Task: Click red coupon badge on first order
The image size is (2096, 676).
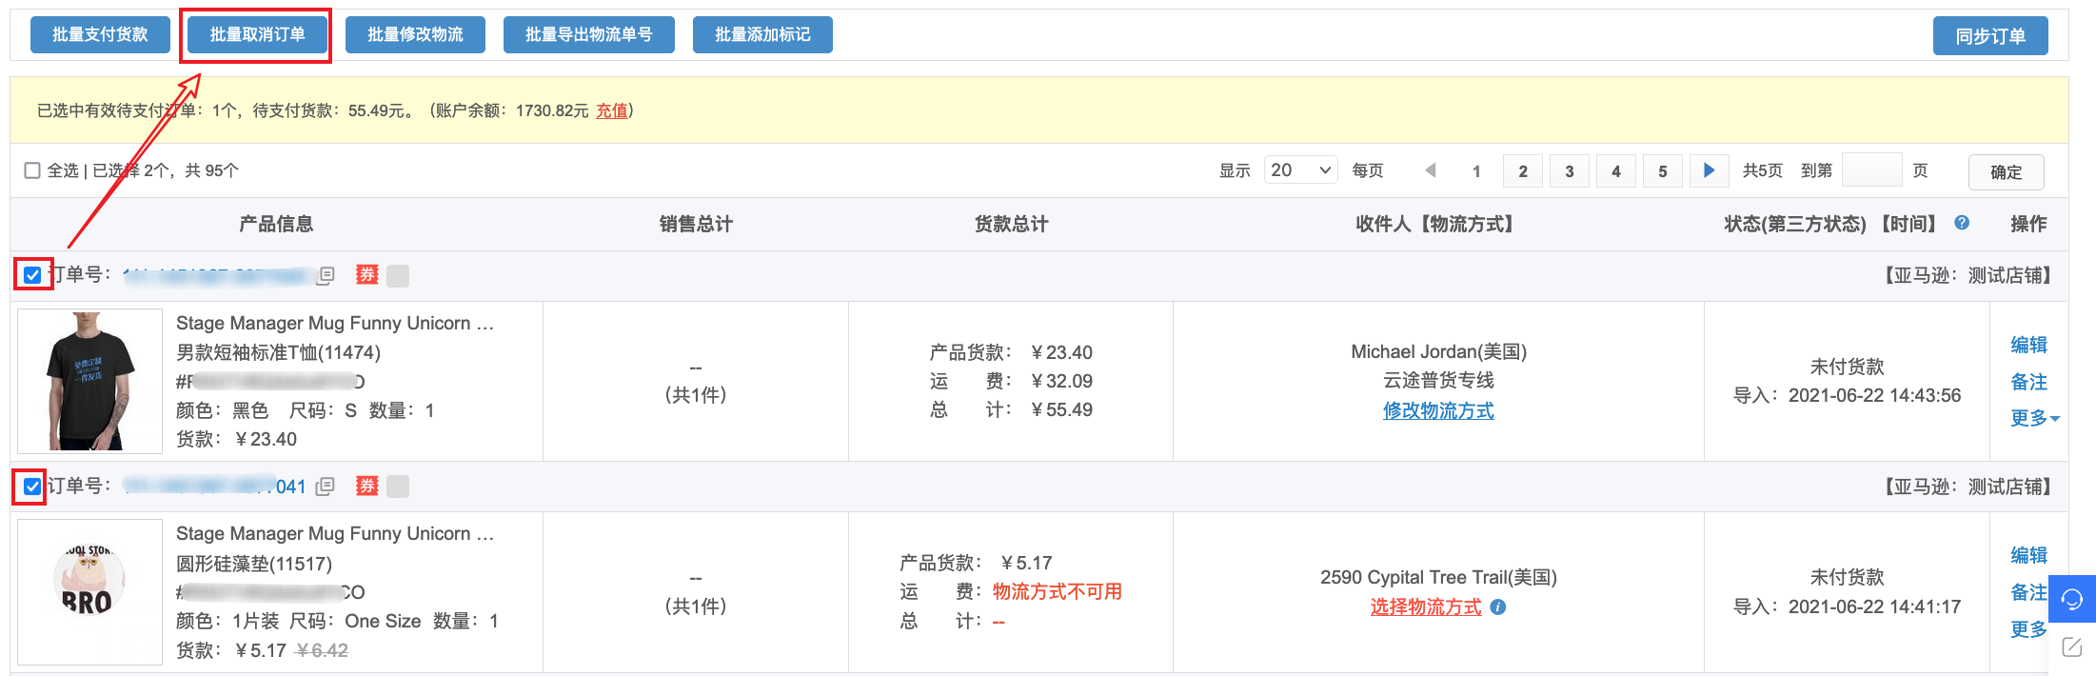Action: (x=367, y=275)
